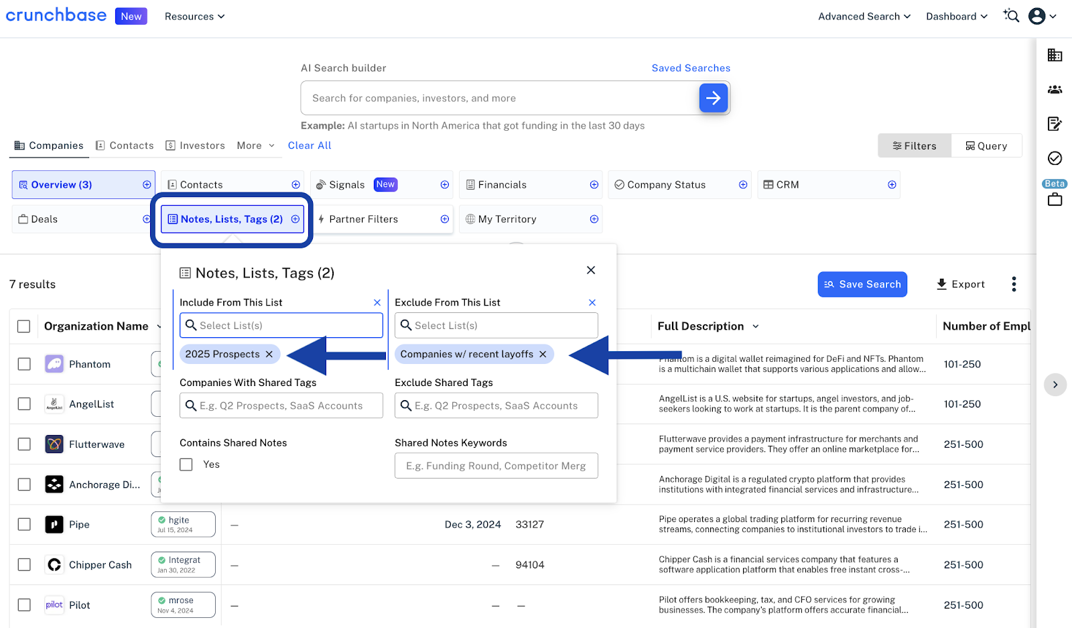1072x628 pixels.
Task: Check Yes for Contains Shared Notes
Action: tap(186, 464)
